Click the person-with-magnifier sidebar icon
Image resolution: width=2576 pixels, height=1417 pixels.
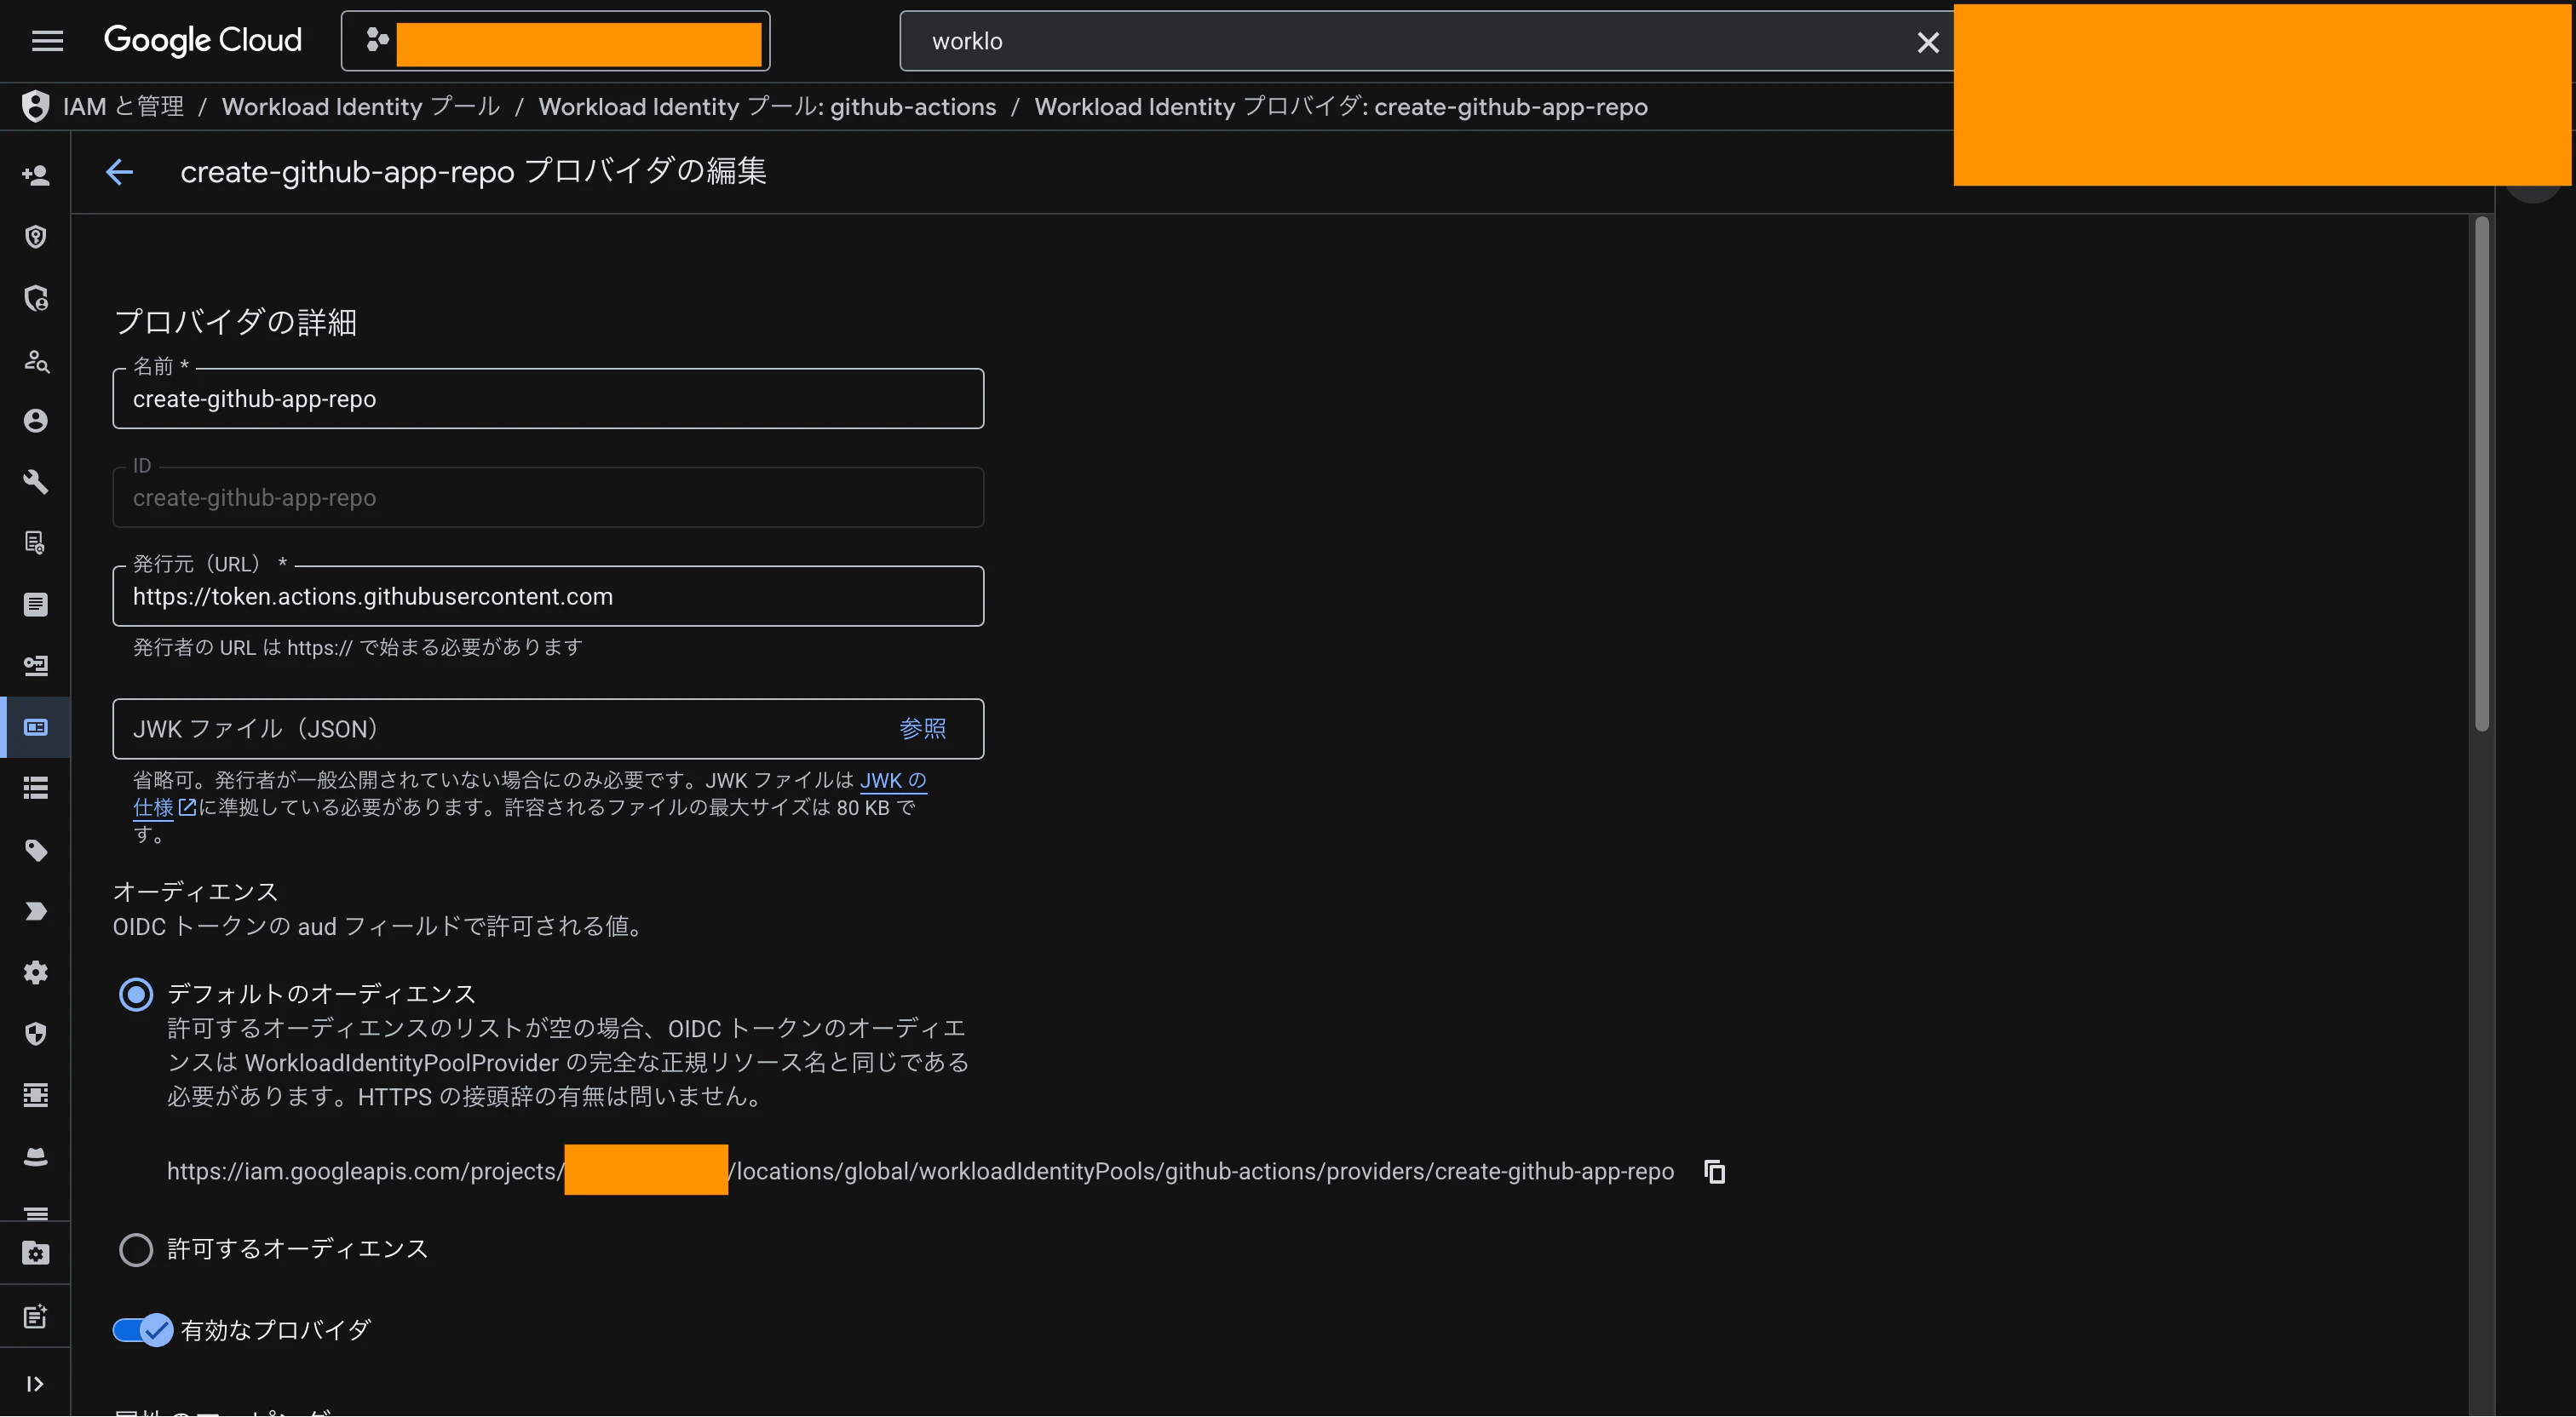[36, 360]
